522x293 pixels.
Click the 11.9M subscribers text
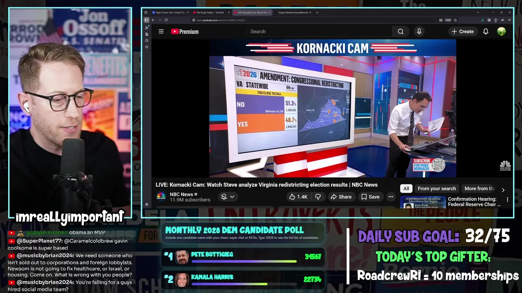(x=190, y=200)
